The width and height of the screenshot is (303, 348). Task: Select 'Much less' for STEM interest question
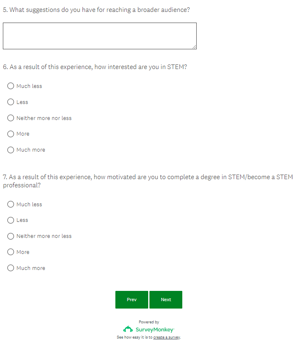tap(11, 86)
